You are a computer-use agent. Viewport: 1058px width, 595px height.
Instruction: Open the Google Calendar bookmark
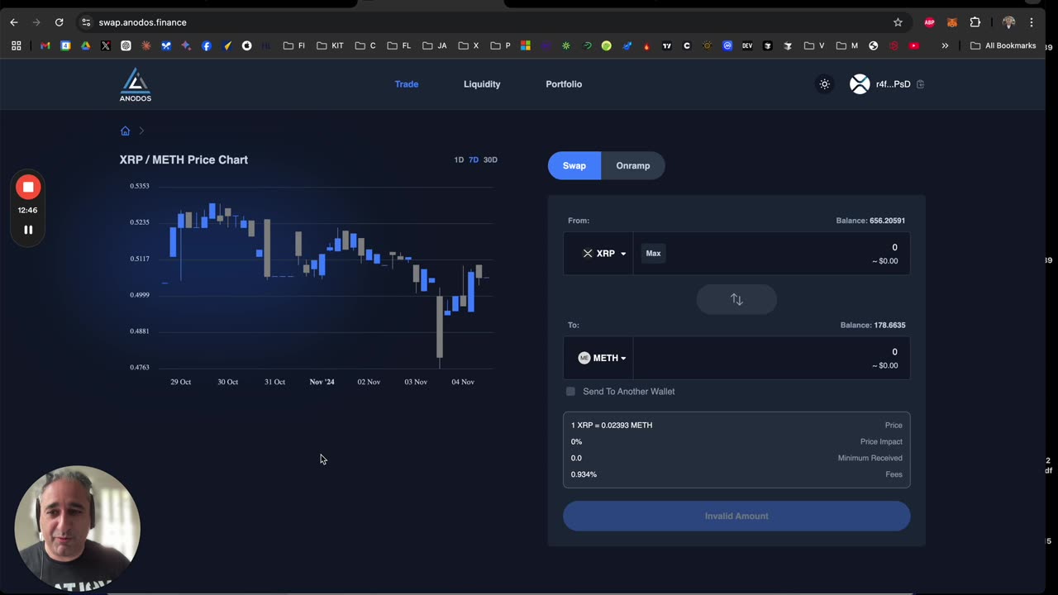point(65,45)
